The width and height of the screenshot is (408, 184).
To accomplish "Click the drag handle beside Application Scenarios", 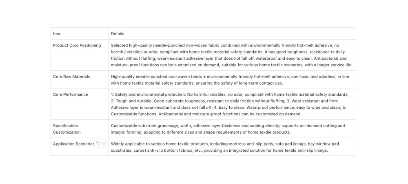I will [x=104, y=144].
